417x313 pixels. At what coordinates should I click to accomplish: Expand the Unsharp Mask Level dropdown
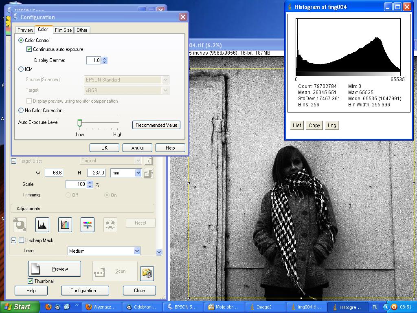137,251
